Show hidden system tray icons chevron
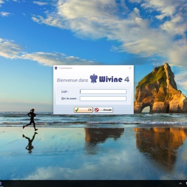Image resolution: width=187 pixels, height=187 pixels. point(180,184)
